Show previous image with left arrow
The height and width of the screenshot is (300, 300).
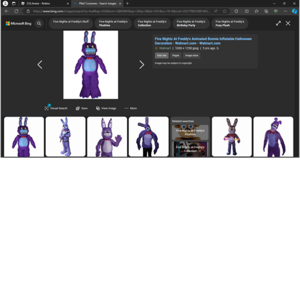[40, 64]
